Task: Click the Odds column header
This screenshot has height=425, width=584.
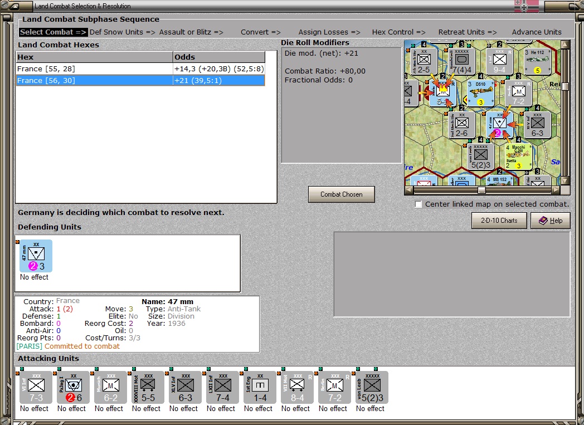Action: (219, 57)
